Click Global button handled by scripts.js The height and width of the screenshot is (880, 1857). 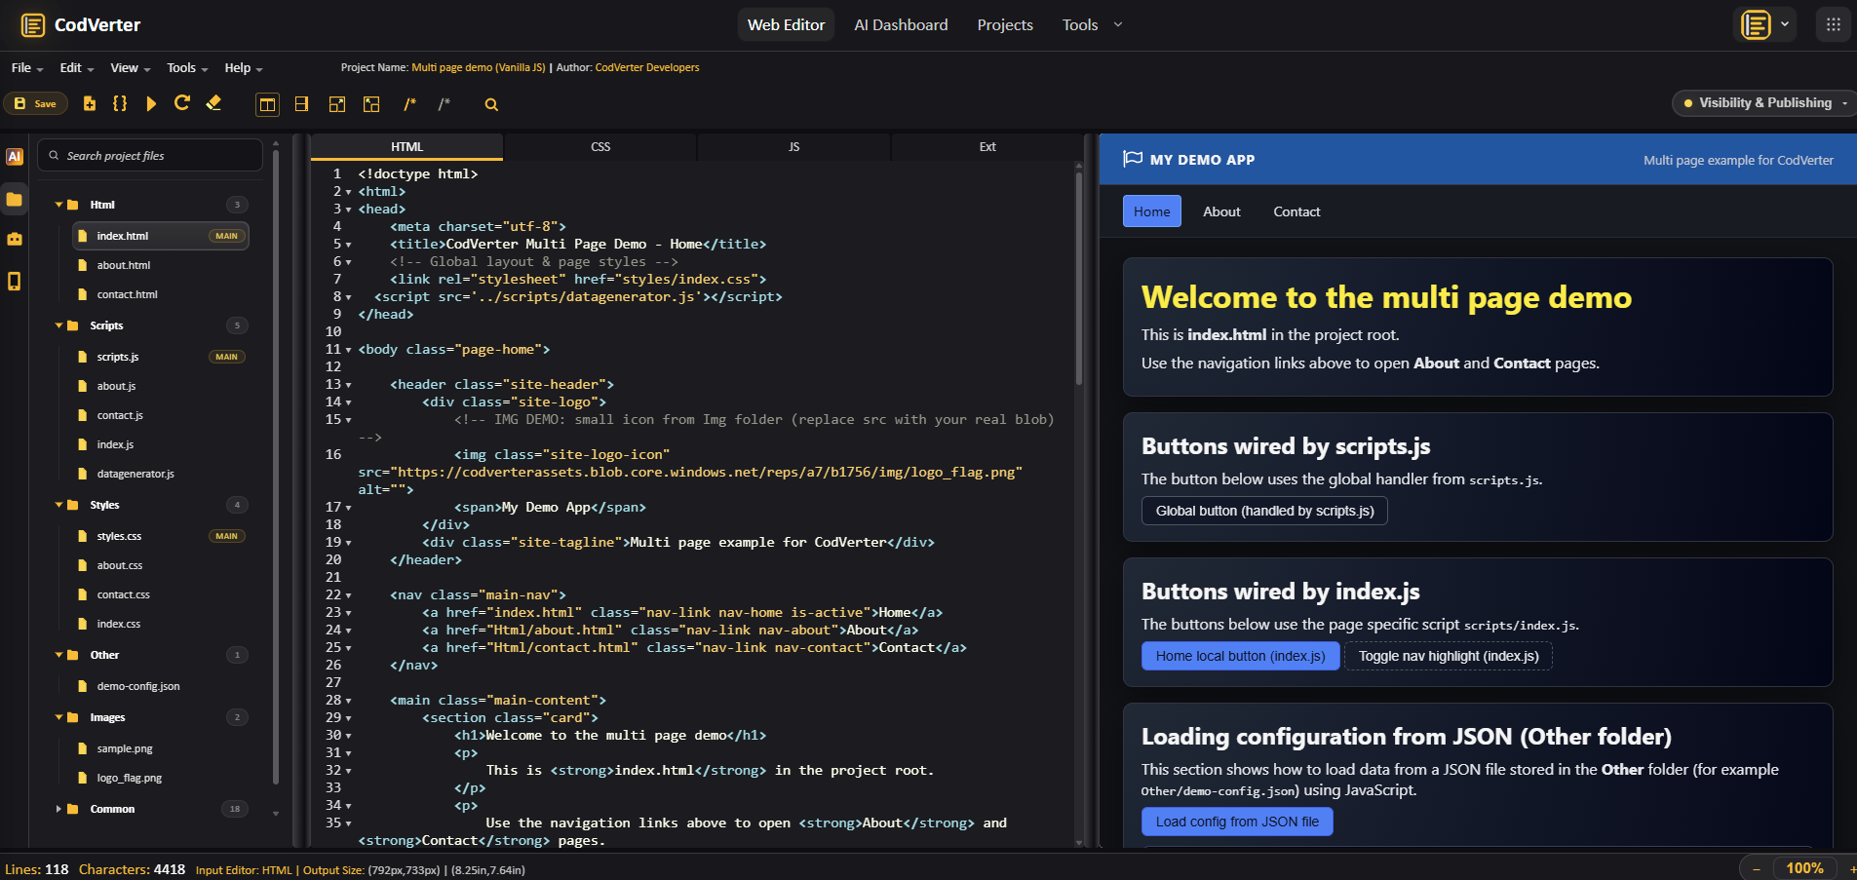point(1264,511)
